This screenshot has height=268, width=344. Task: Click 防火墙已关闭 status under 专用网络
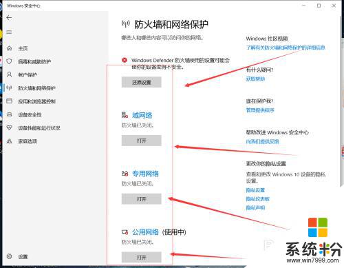(138, 183)
